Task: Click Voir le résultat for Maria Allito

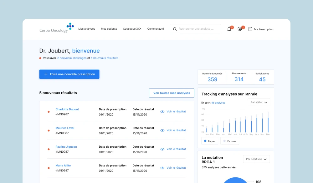Action: pos(176,168)
